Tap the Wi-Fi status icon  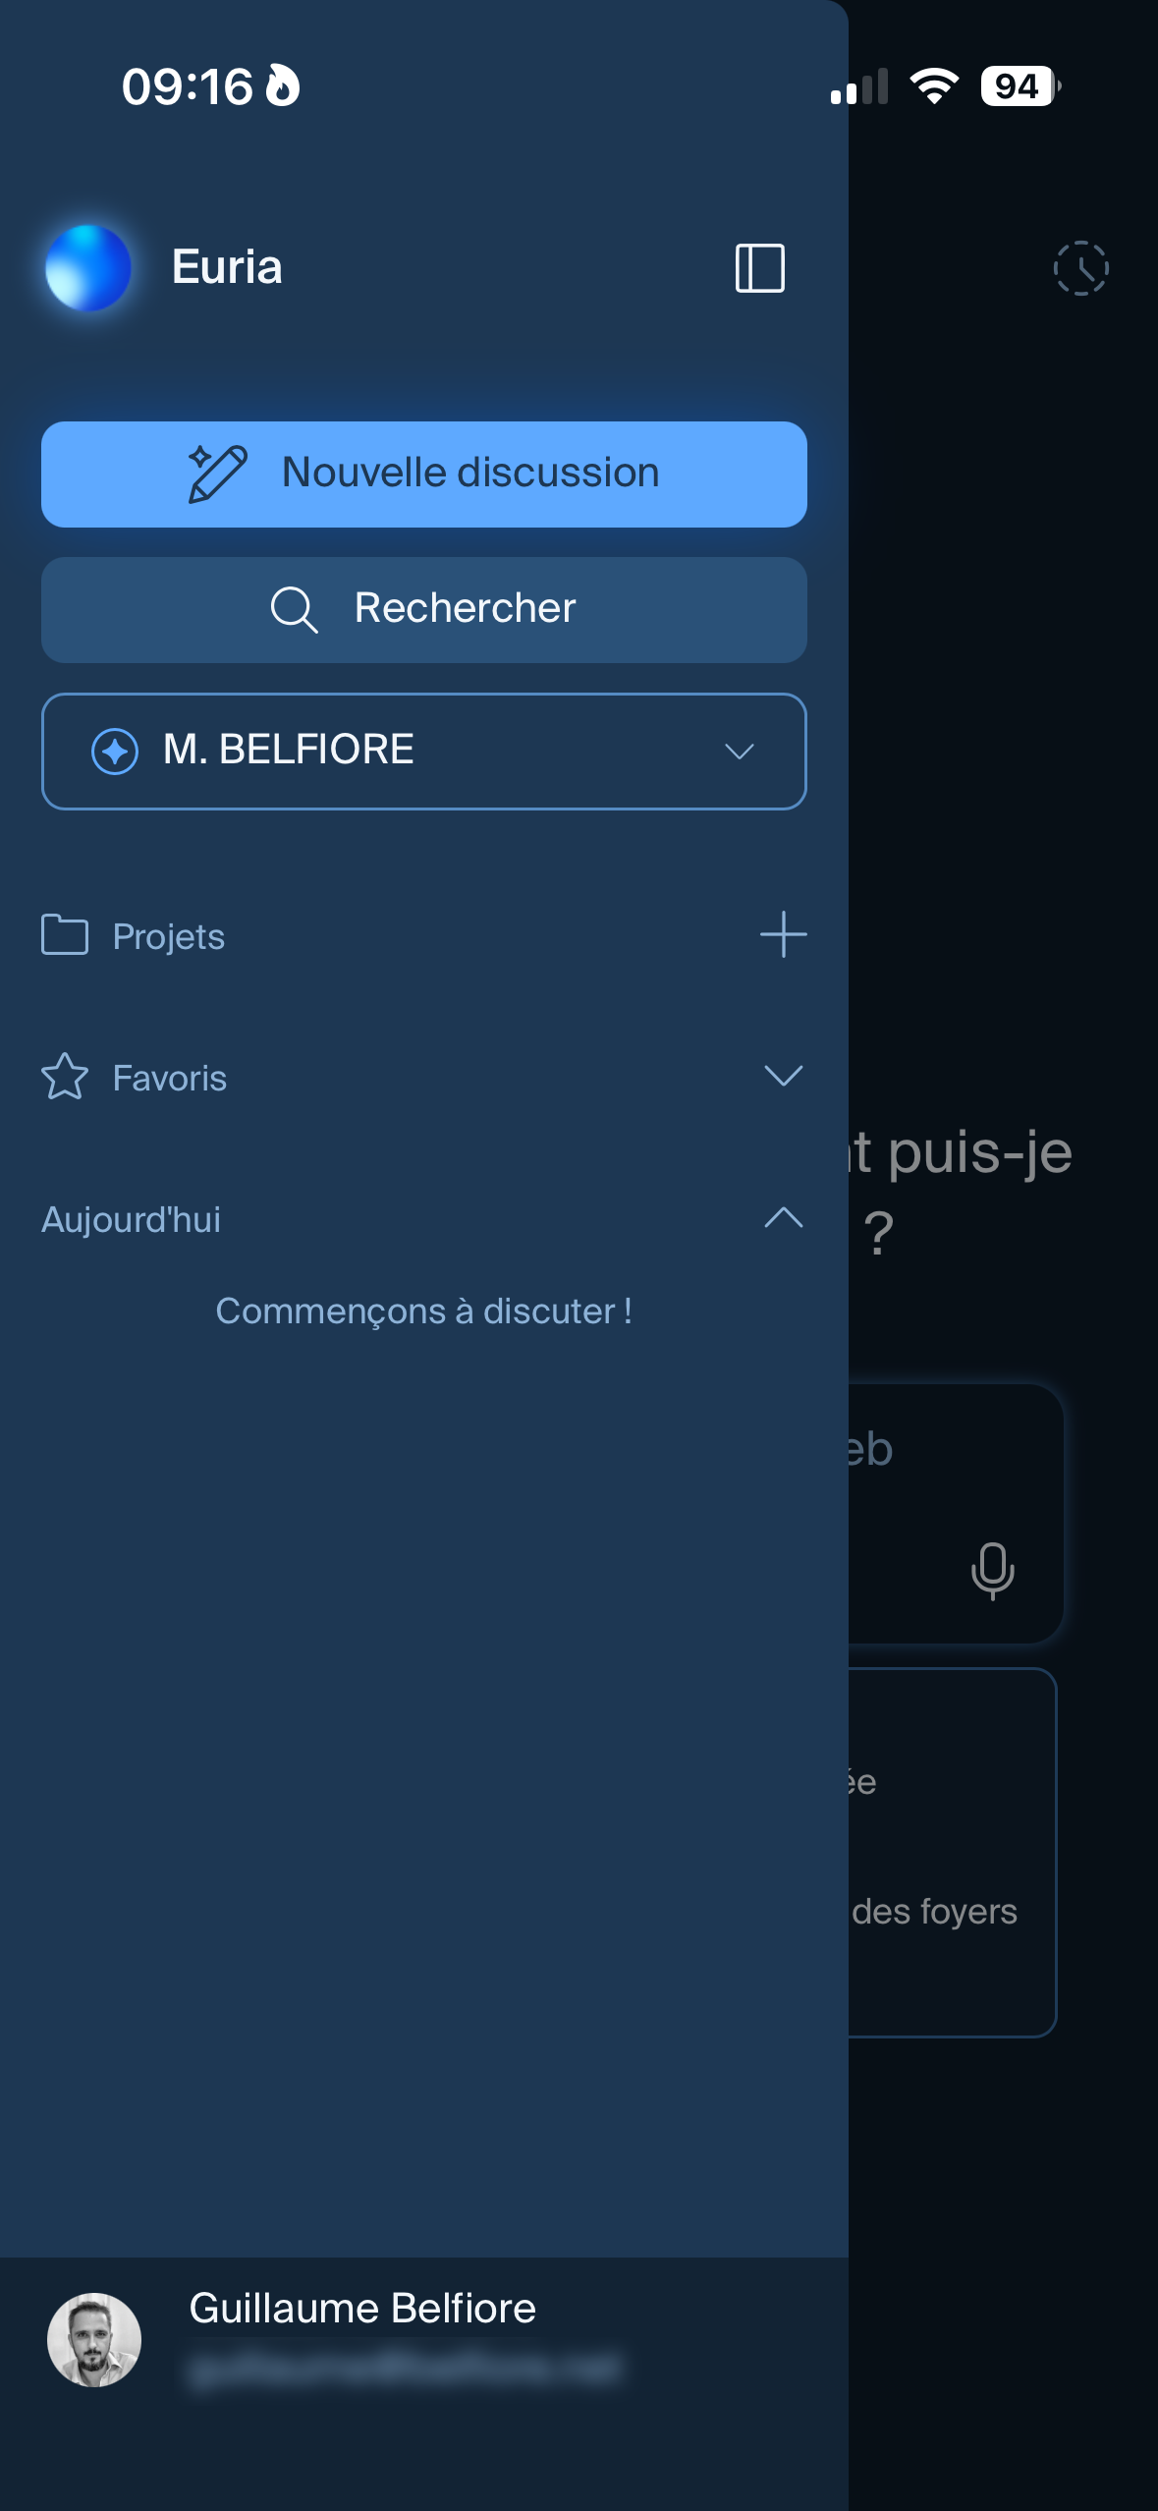tap(934, 86)
